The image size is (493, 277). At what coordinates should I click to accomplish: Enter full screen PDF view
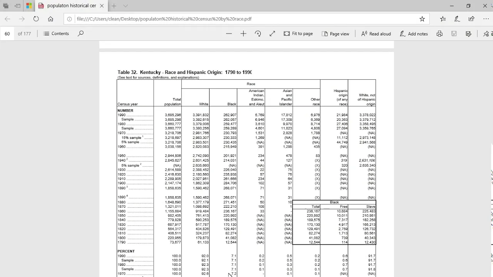pyautogui.click(x=272, y=33)
